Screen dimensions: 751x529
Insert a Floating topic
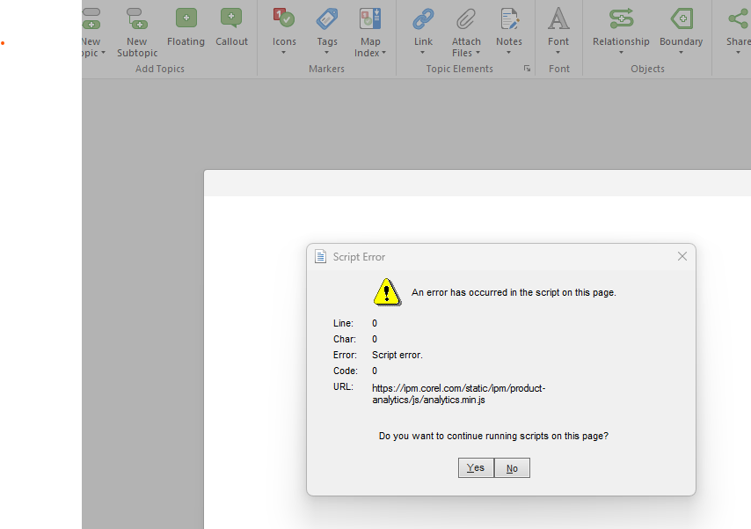click(x=186, y=18)
